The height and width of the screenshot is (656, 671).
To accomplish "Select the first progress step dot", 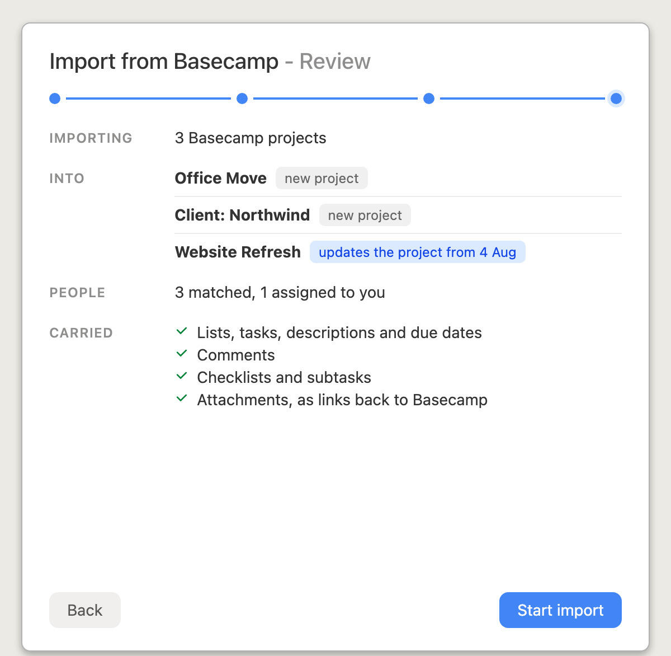I will (55, 99).
